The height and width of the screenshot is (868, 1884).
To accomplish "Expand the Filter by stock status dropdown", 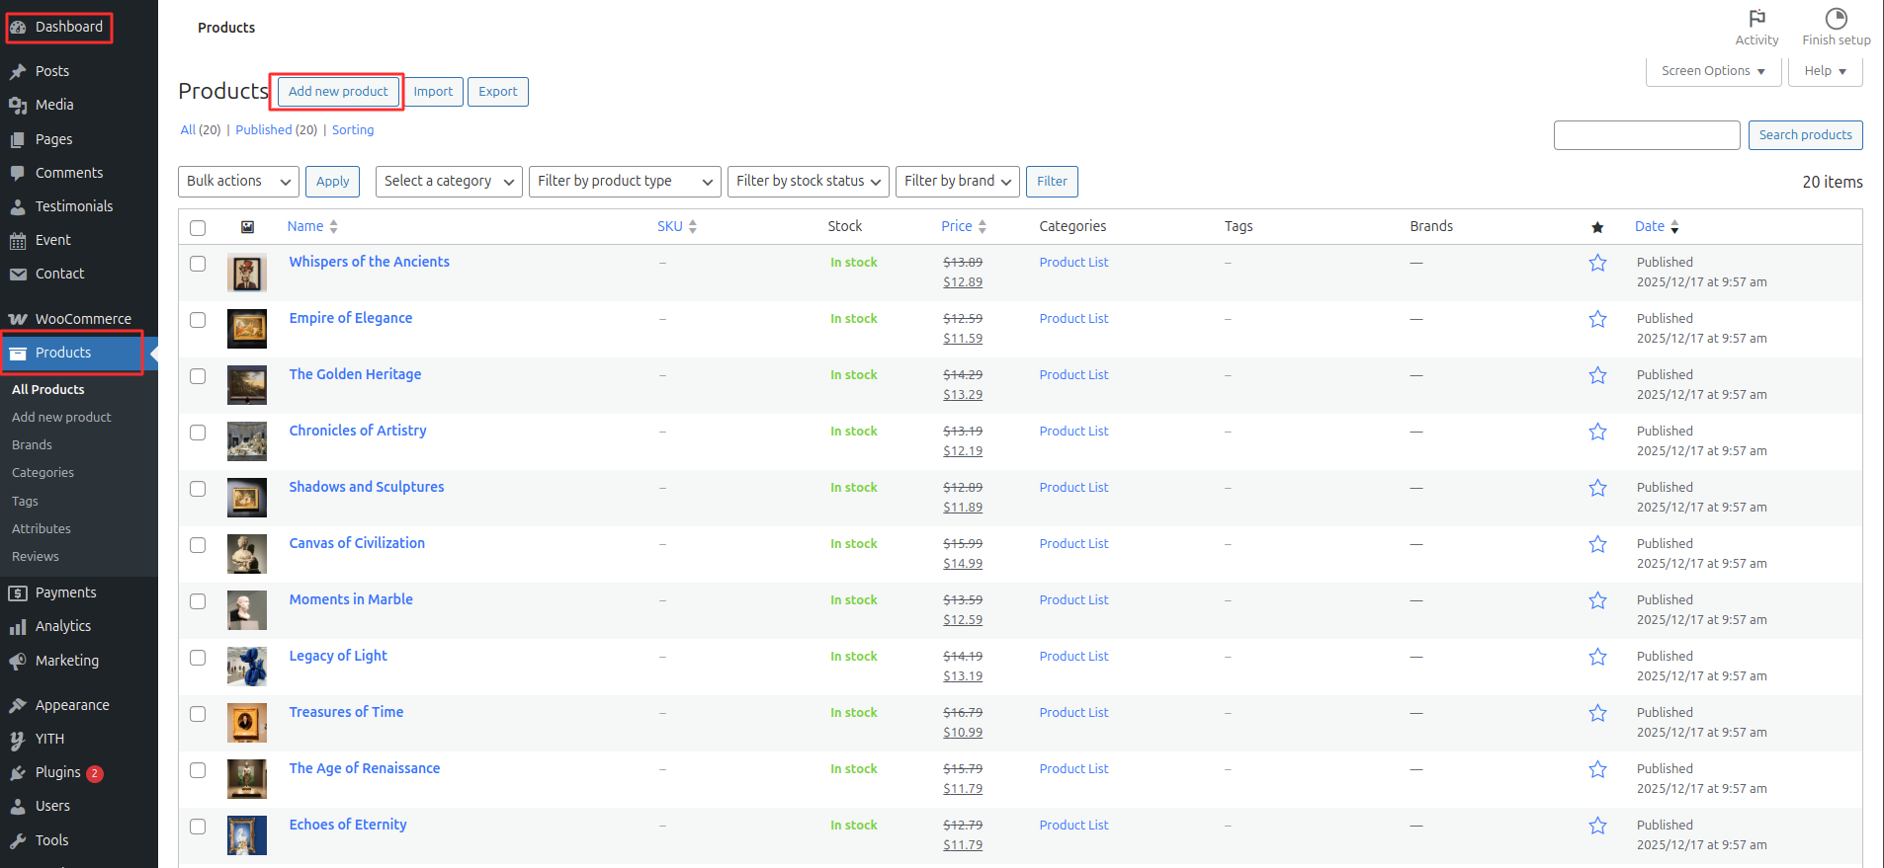I will click(x=808, y=182).
